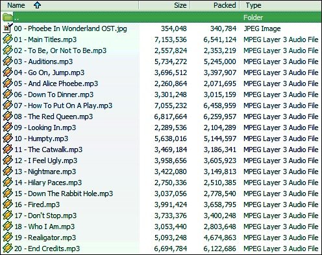Click the size value 354,048
This screenshot has height=255, width=322.
tap(174, 28)
